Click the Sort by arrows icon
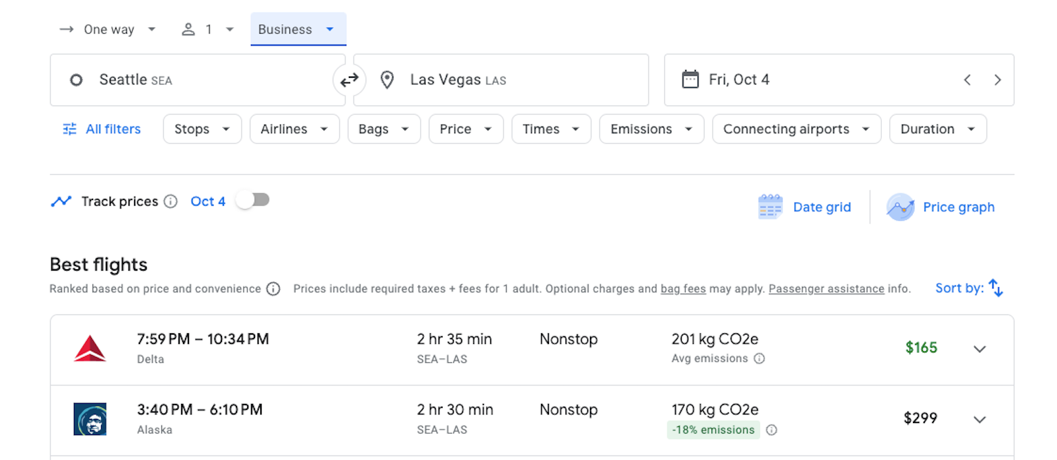 click(x=996, y=288)
